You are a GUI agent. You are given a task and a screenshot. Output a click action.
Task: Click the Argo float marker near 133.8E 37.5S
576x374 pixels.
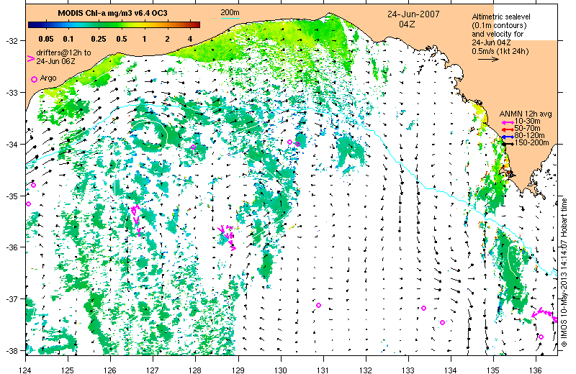tap(442, 323)
